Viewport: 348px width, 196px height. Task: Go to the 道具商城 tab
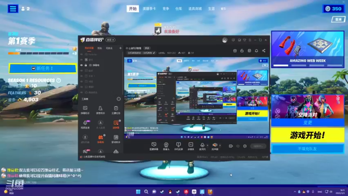pyautogui.click(x=195, y=9)
